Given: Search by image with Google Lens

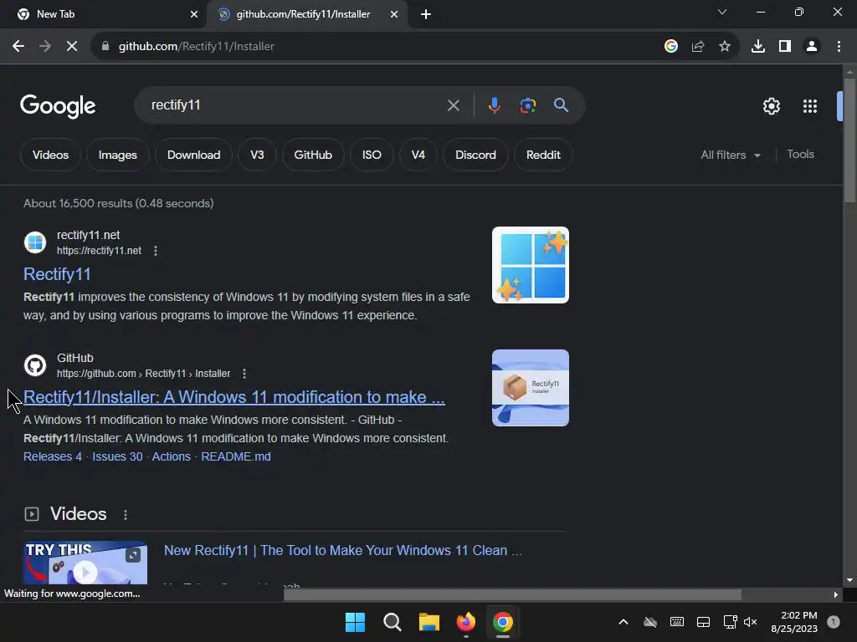Looking at the screenshot, I should pos(528,105).
